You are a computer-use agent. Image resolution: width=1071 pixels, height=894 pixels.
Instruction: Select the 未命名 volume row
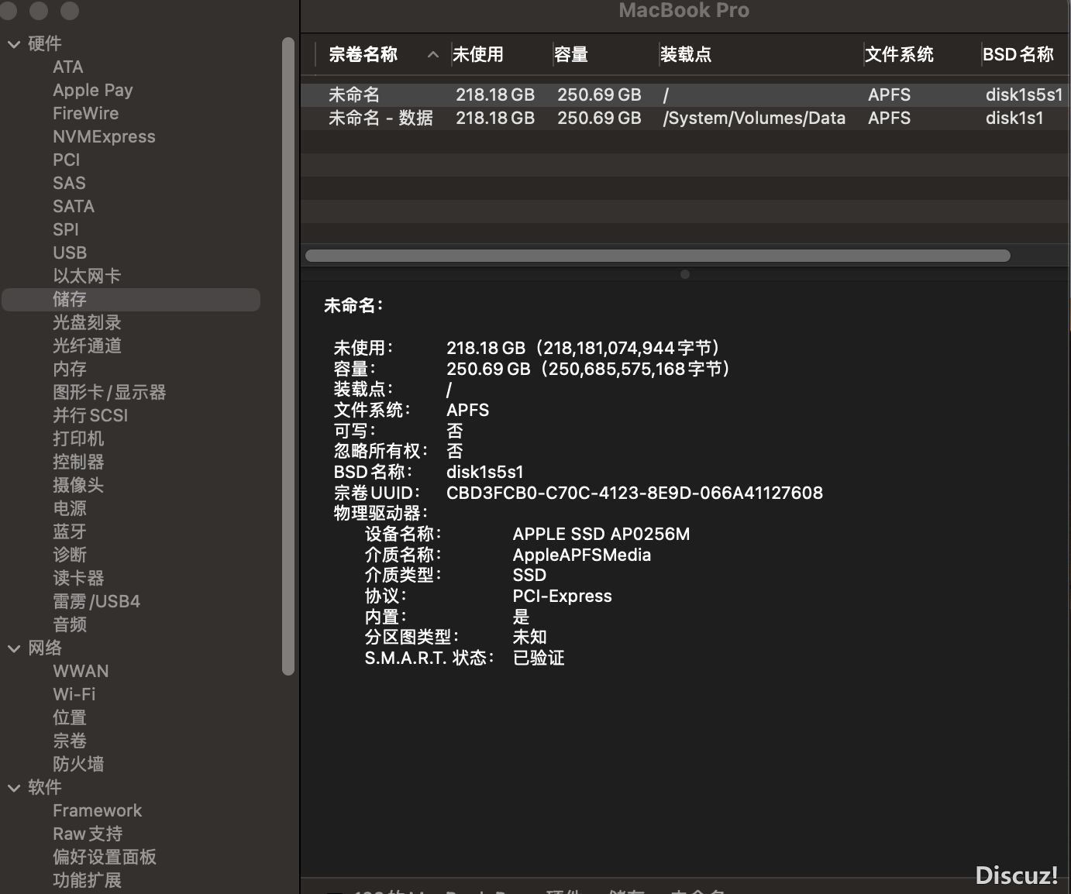tap(685, 95)
